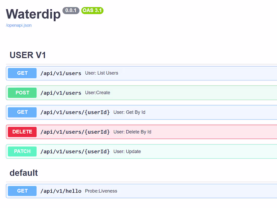Open the /openapi.json specification link
This screenshot has width=277, height=208.
pyautogui.click(x=18, y=25)
